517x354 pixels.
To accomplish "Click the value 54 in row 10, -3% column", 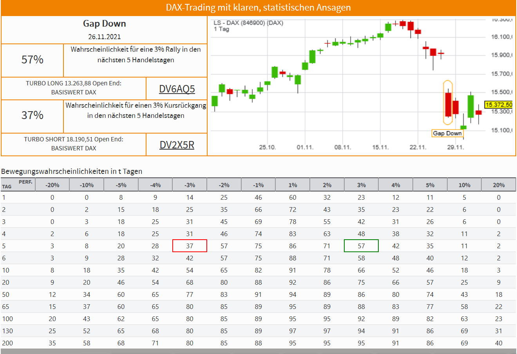I will 190,270.
